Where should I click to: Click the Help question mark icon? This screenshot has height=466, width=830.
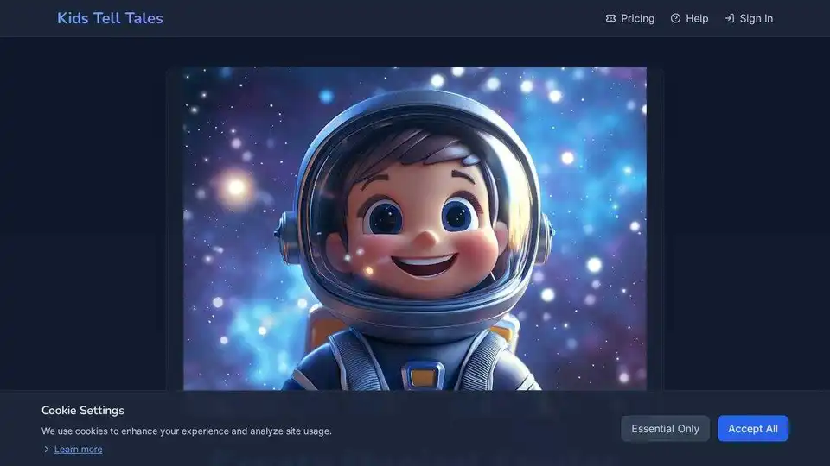coord(675,18)
